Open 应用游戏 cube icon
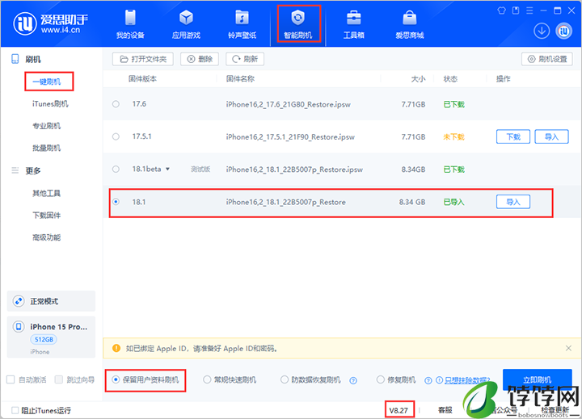Image resolution: width=582 pixels, height=419 pixels. point(186,23)
